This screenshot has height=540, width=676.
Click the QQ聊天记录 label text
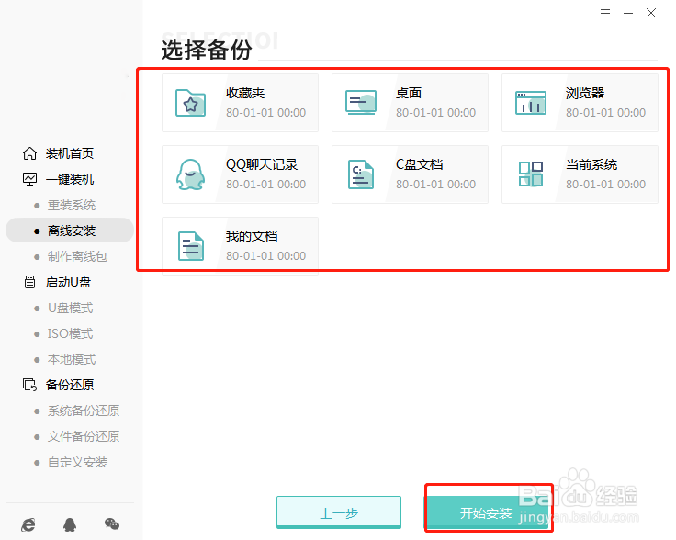pyautogui.click(x=262, y=164)
